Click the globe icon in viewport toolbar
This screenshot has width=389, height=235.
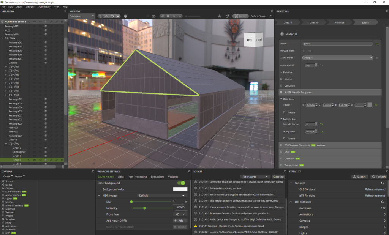click(126, 16)
